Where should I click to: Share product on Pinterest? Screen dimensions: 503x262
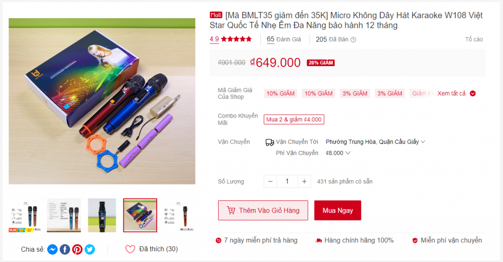click(x=77, y=249)
